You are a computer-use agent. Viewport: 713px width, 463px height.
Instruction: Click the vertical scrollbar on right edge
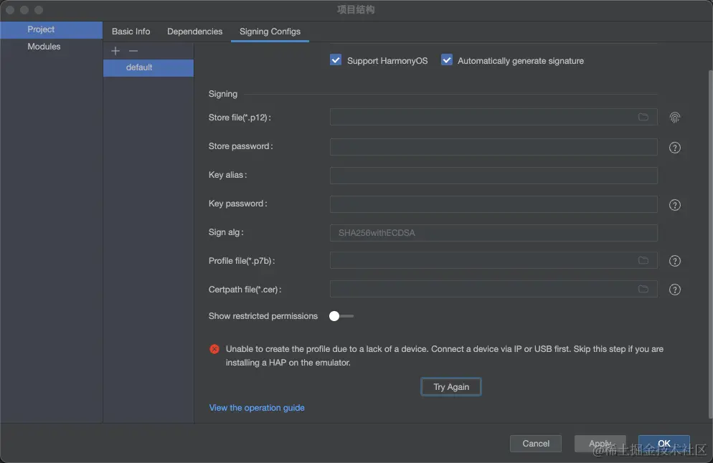tap(710, 244)
